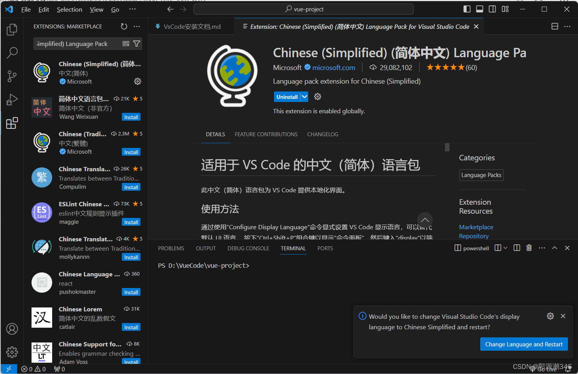578x374 pixels.
Task: Click the vue-project command center search
Action: tap(304, 9)
